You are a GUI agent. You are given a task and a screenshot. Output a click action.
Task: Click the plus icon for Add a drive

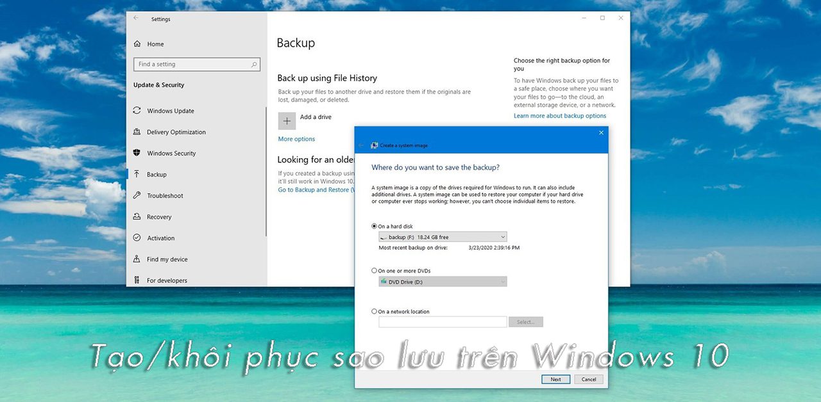click(287, 120)
